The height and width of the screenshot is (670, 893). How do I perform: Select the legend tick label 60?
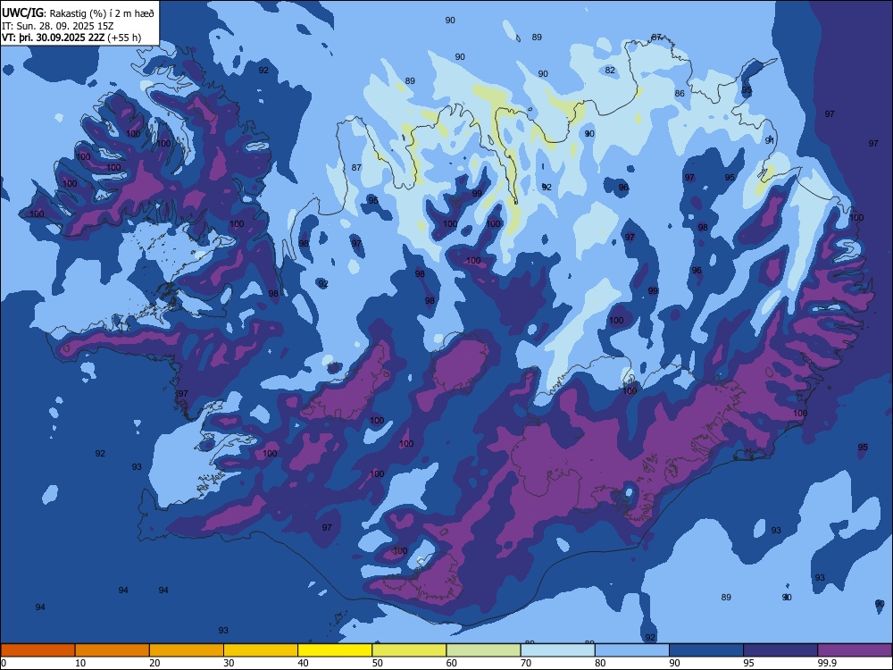452,663
